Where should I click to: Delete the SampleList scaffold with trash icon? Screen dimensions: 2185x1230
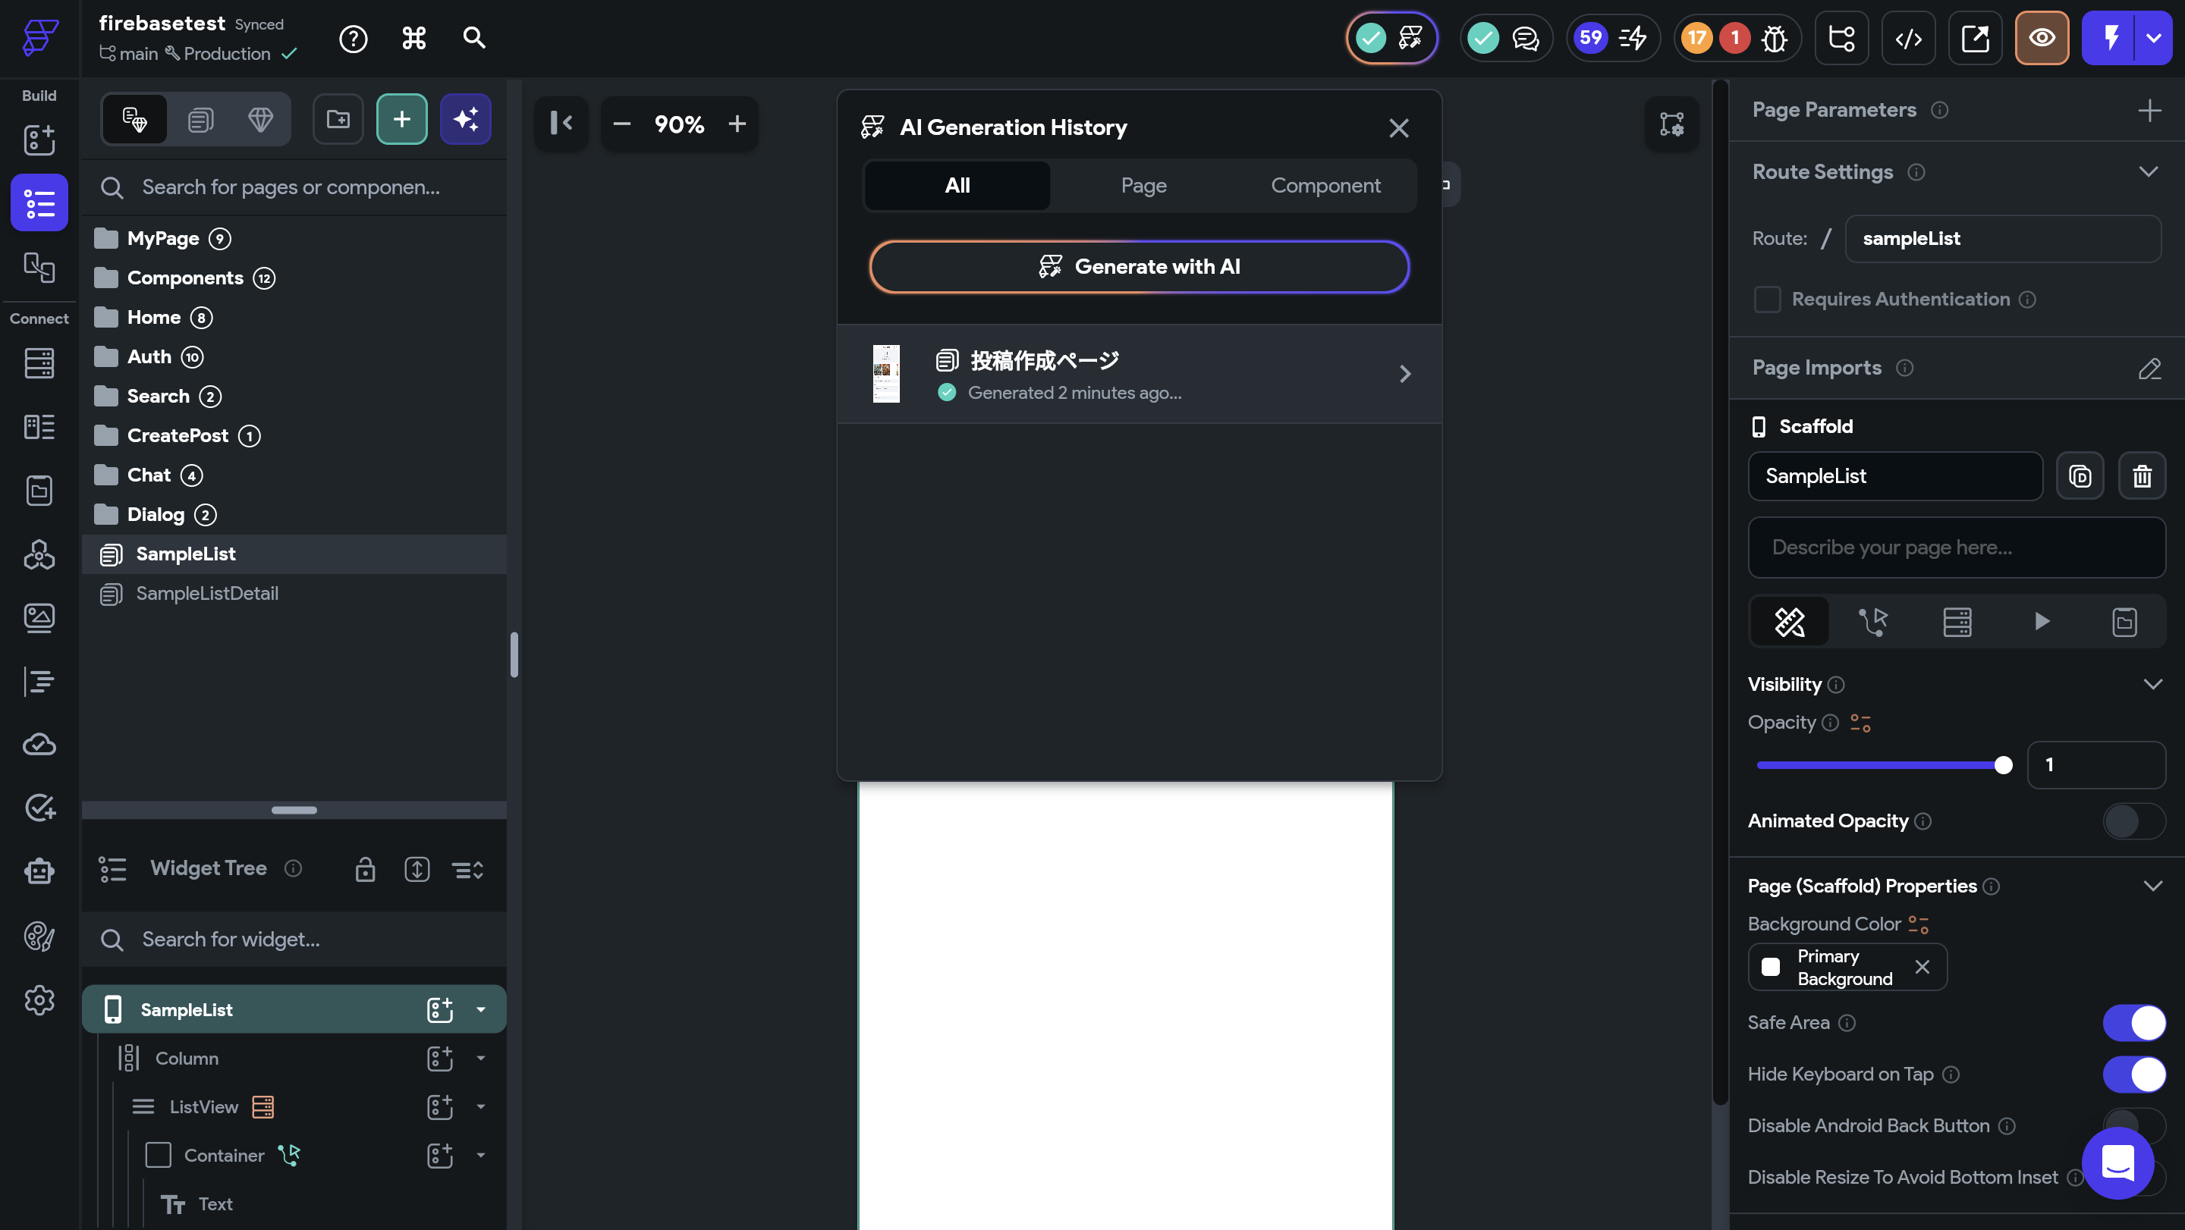pos(2141,476)
